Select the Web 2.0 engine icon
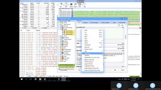 (63, 60)
